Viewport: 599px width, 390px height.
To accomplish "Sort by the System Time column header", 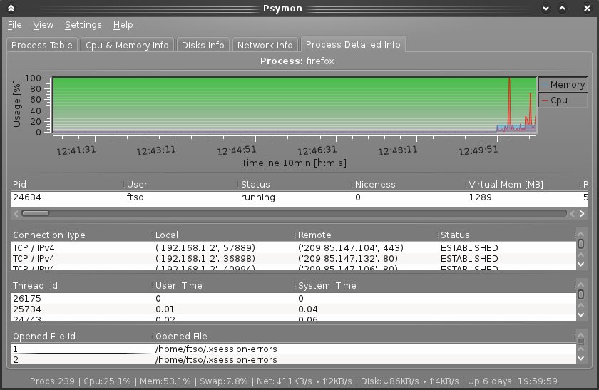I will coord(436,286).
